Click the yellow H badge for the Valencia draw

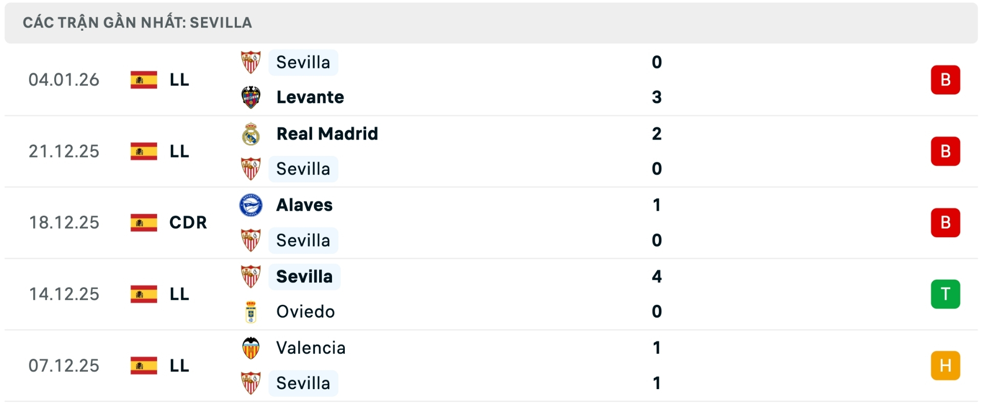point(945,365)
